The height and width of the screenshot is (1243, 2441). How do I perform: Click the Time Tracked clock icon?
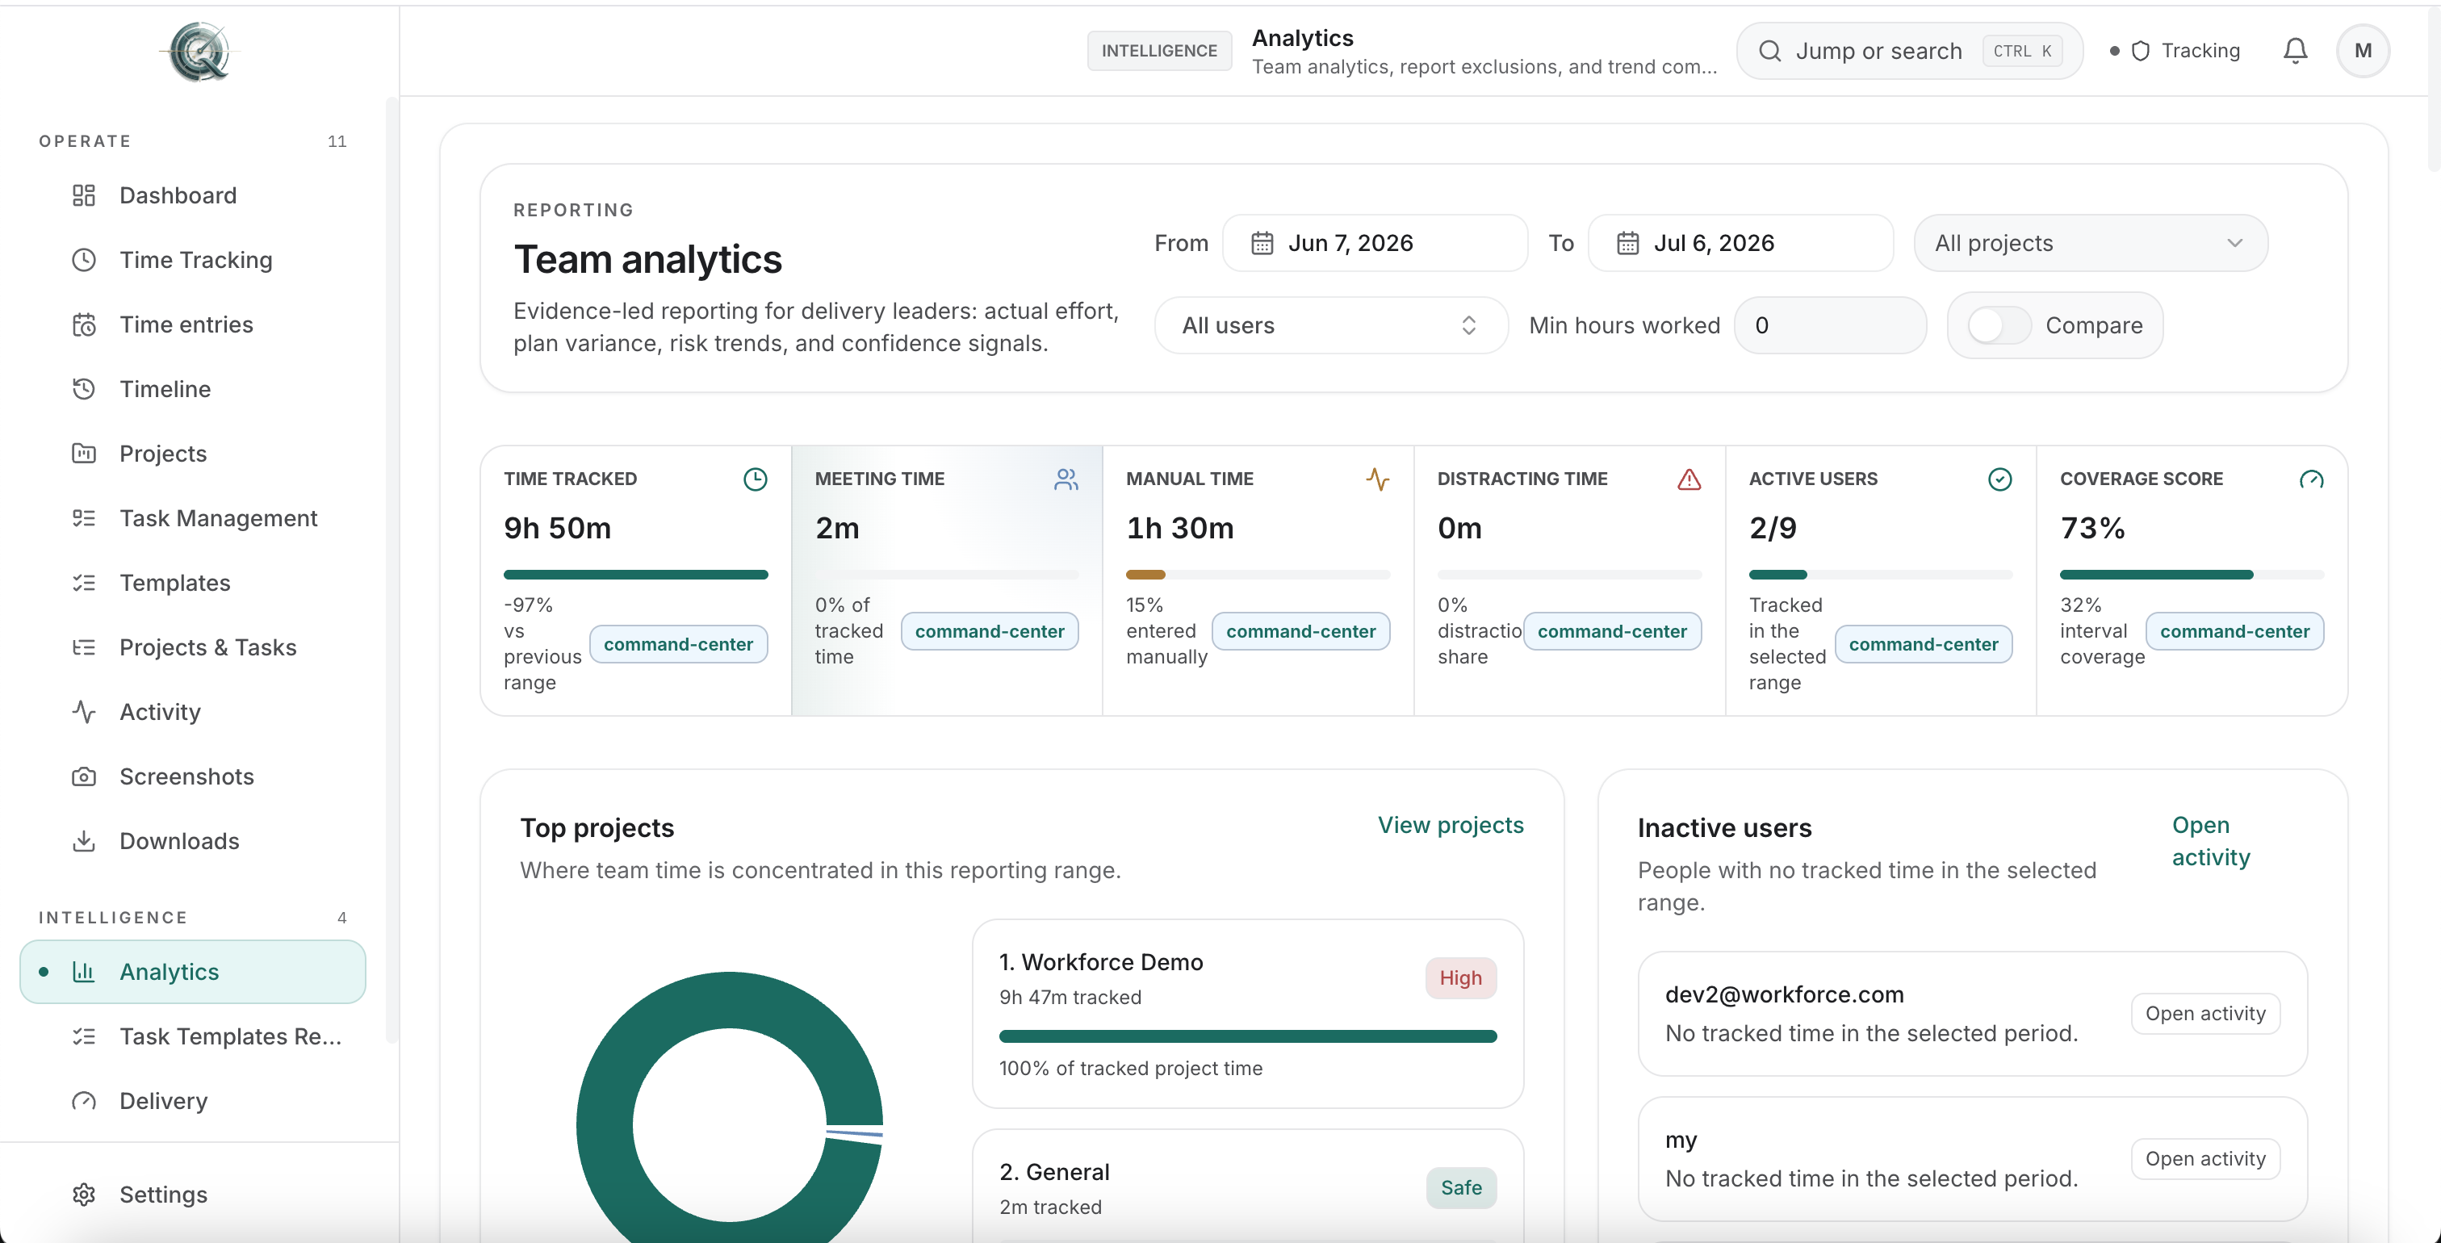[756, 479]
